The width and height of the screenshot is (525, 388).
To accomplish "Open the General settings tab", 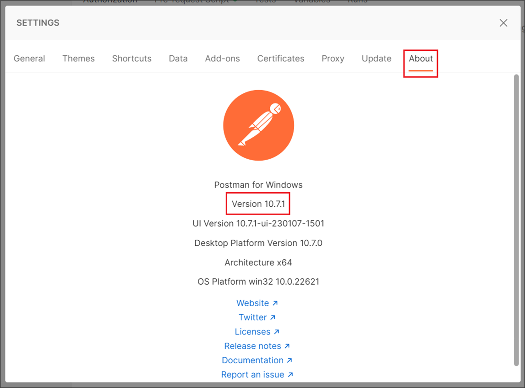I will pos(29,59).
